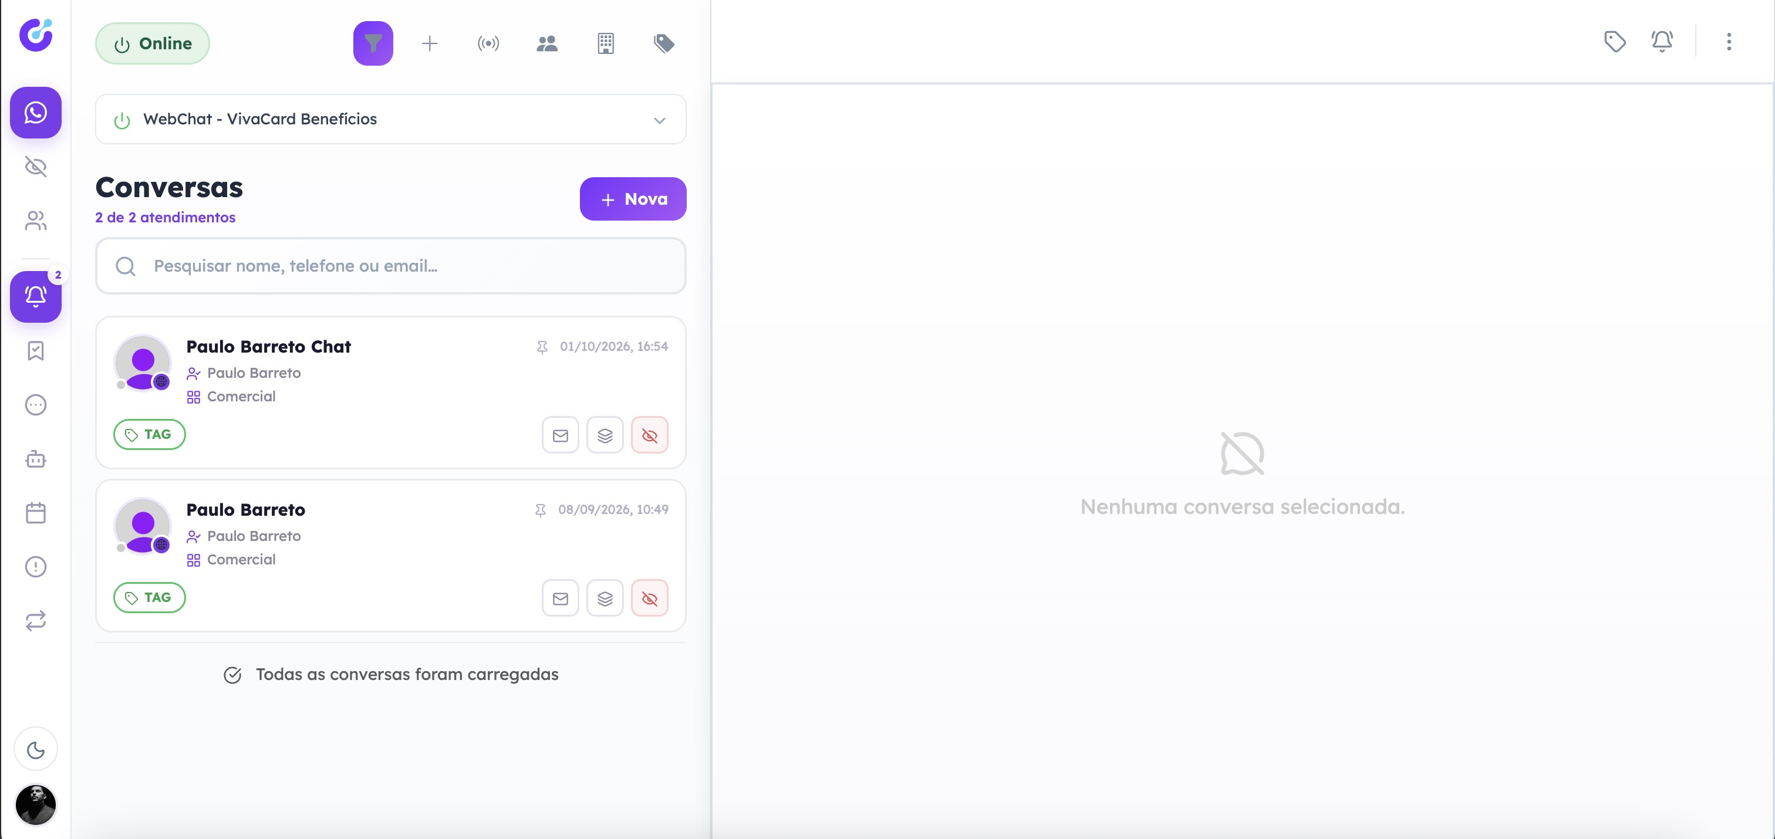Pin the 08/09/2026 Paulo Barreto conversation
The height and width of the screenshot is (839, 1775).
[x=541, y=510]
